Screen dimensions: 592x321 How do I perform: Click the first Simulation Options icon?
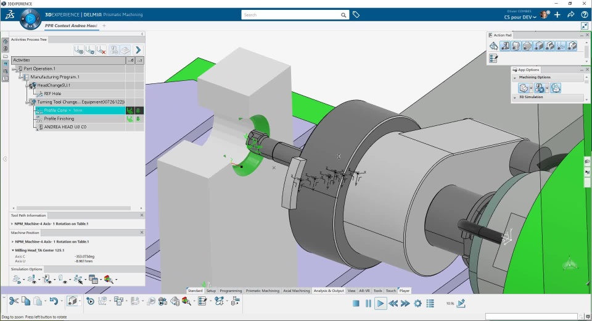[x=16, y=280]
